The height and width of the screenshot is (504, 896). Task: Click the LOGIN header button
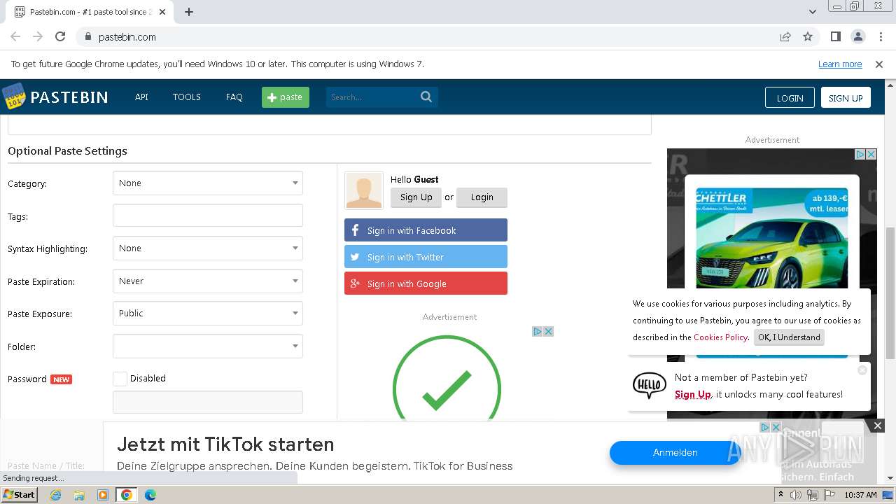790,98
